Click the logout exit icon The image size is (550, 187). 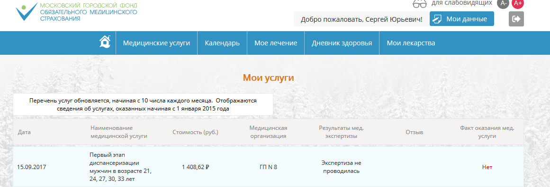(x=516, y=19)
